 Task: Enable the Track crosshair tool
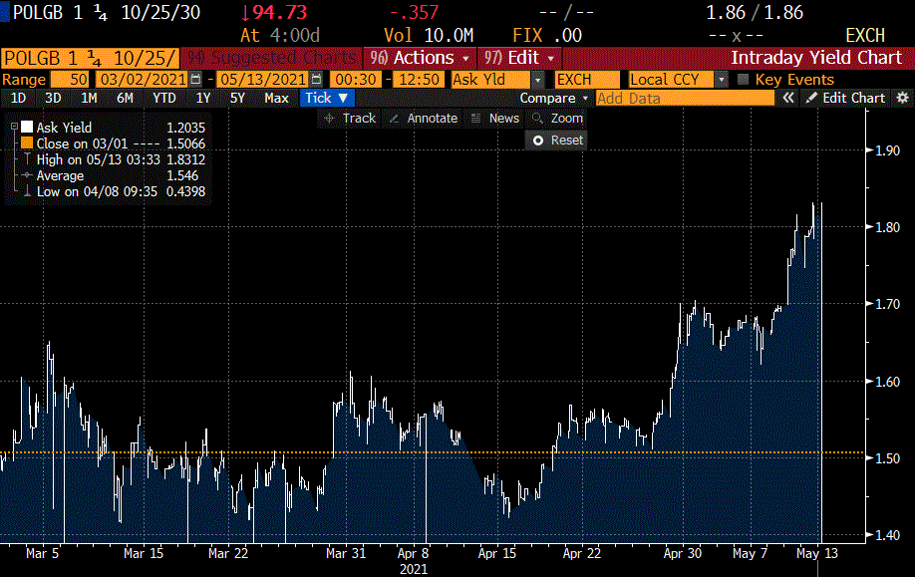pyautogui.click(x=349, y=118)
